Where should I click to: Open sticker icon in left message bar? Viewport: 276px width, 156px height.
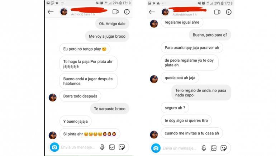coord(122,147)
